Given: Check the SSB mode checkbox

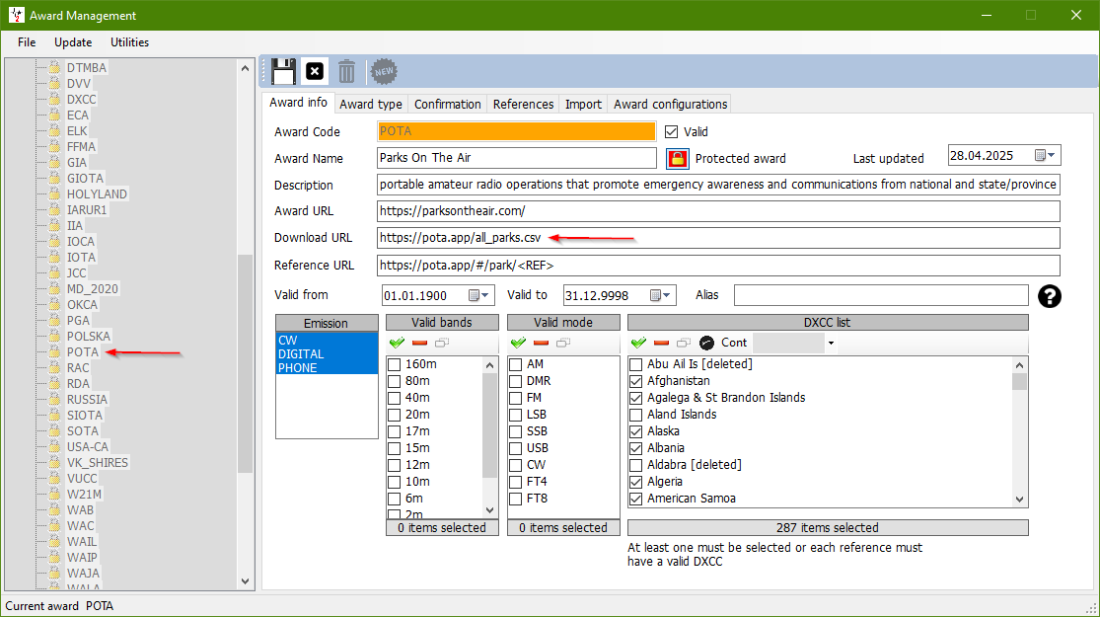Looking at the screenshot, I should click(516, 431).
